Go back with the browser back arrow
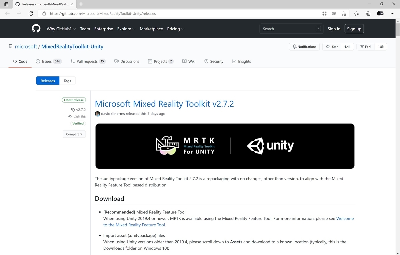Image resolution: width=400 pixels, height=255 pixels. [8, 14]
